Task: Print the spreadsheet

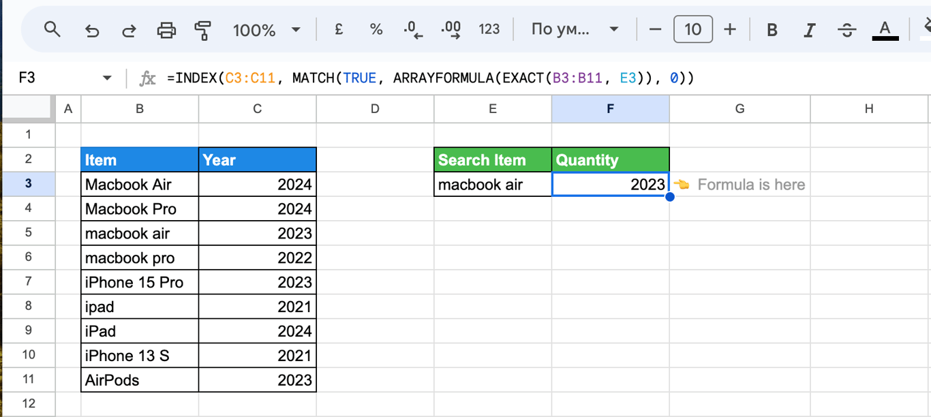Action: 166,30
